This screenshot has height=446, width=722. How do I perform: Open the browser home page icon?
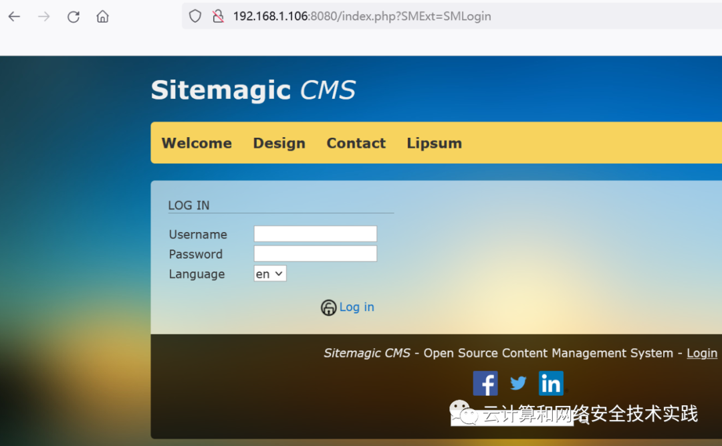pyautogui.click(x=102, y=17)
